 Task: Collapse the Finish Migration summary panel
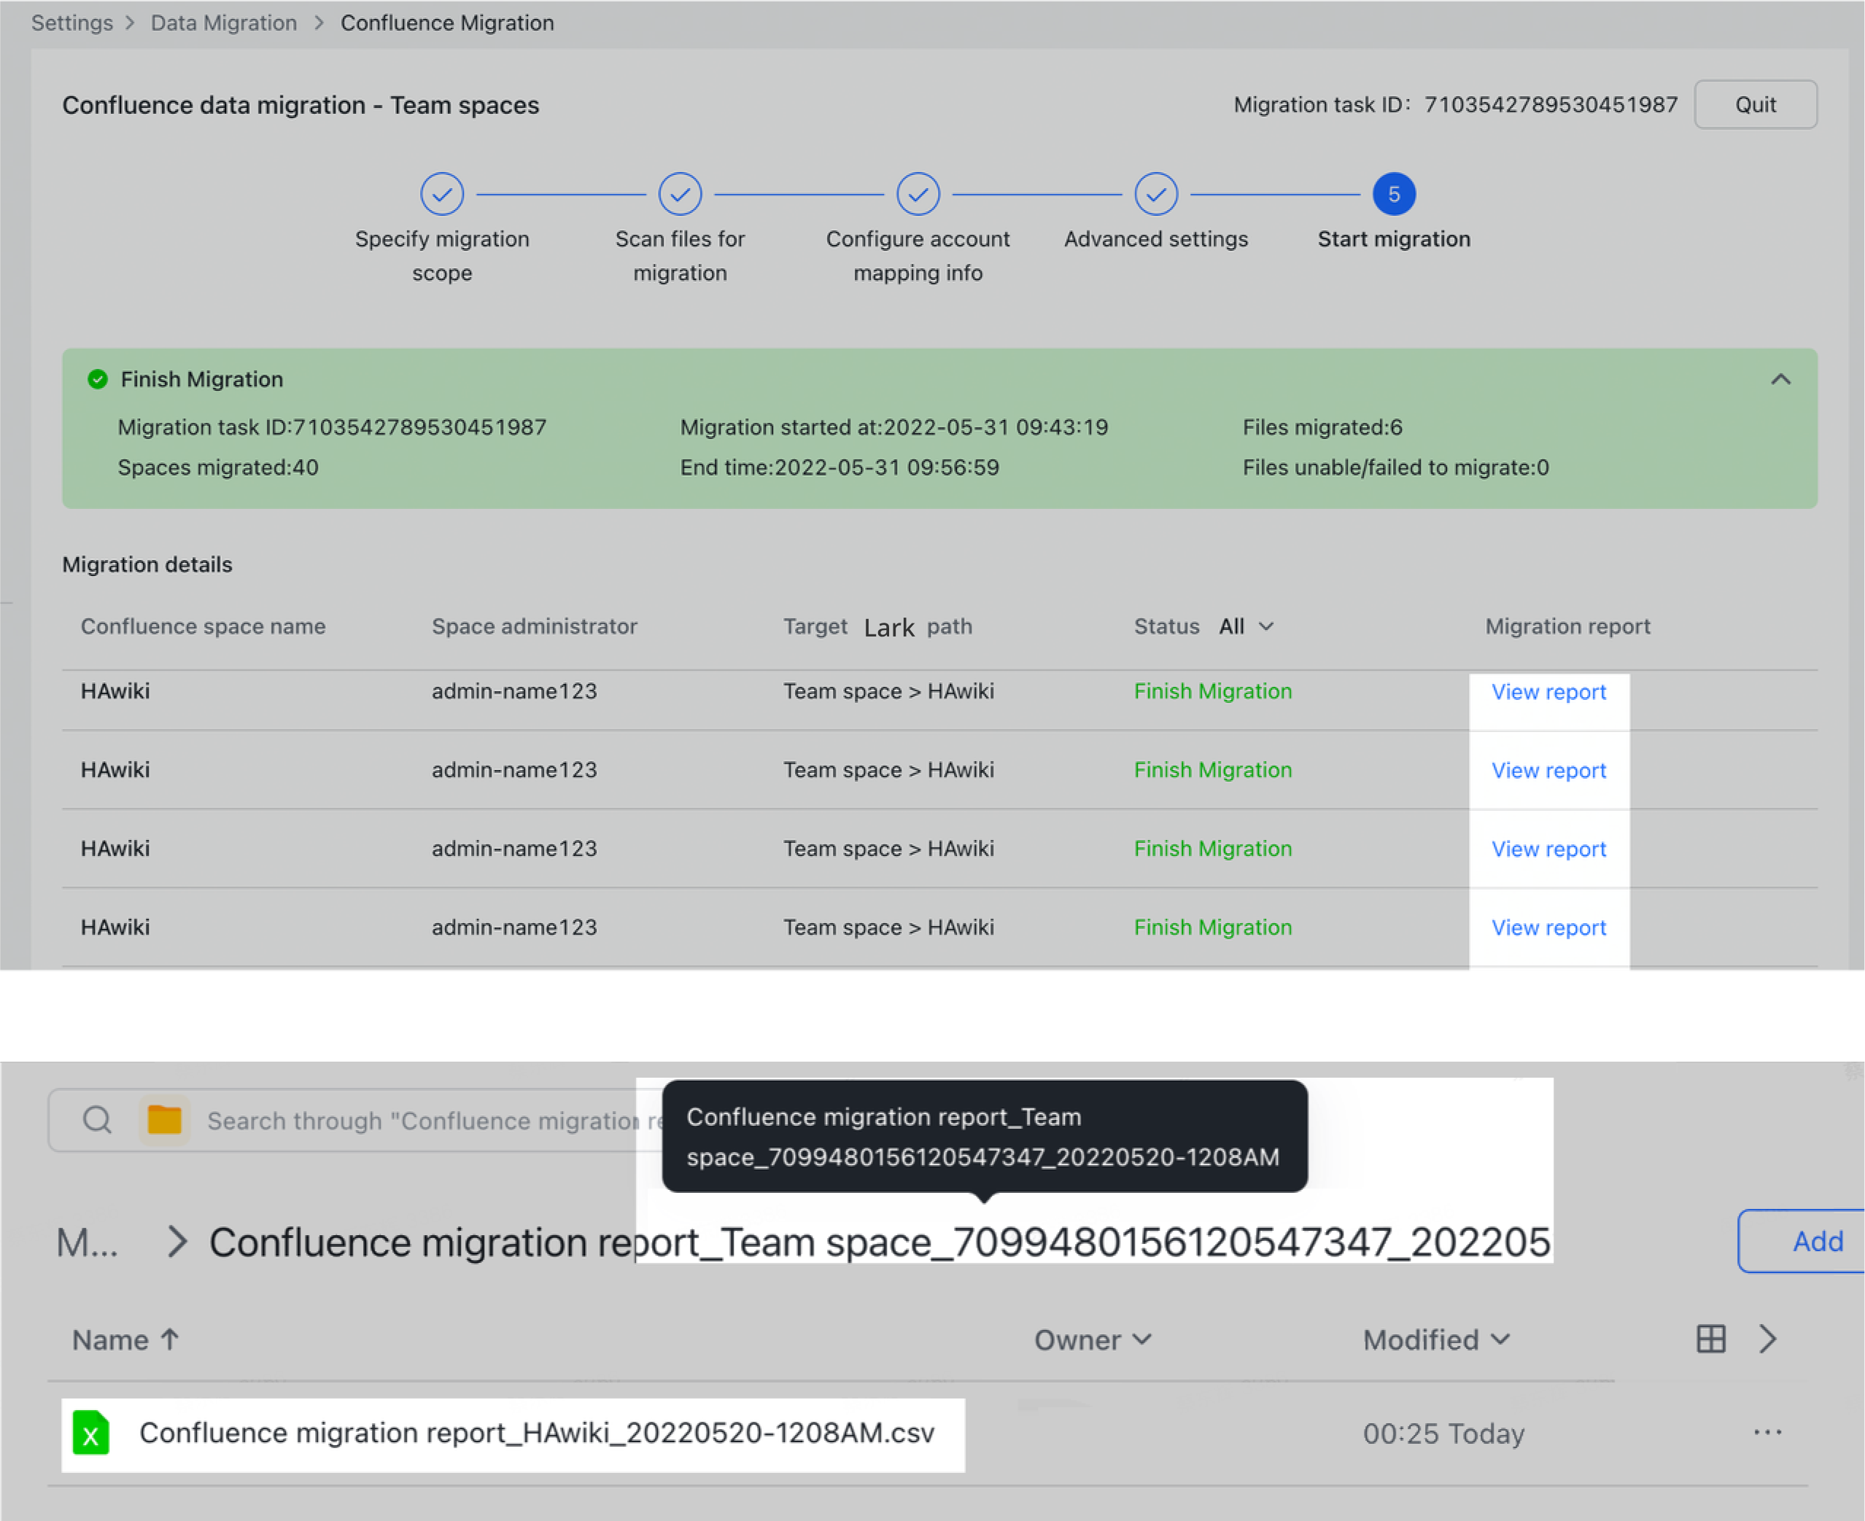click(1780, 379)
